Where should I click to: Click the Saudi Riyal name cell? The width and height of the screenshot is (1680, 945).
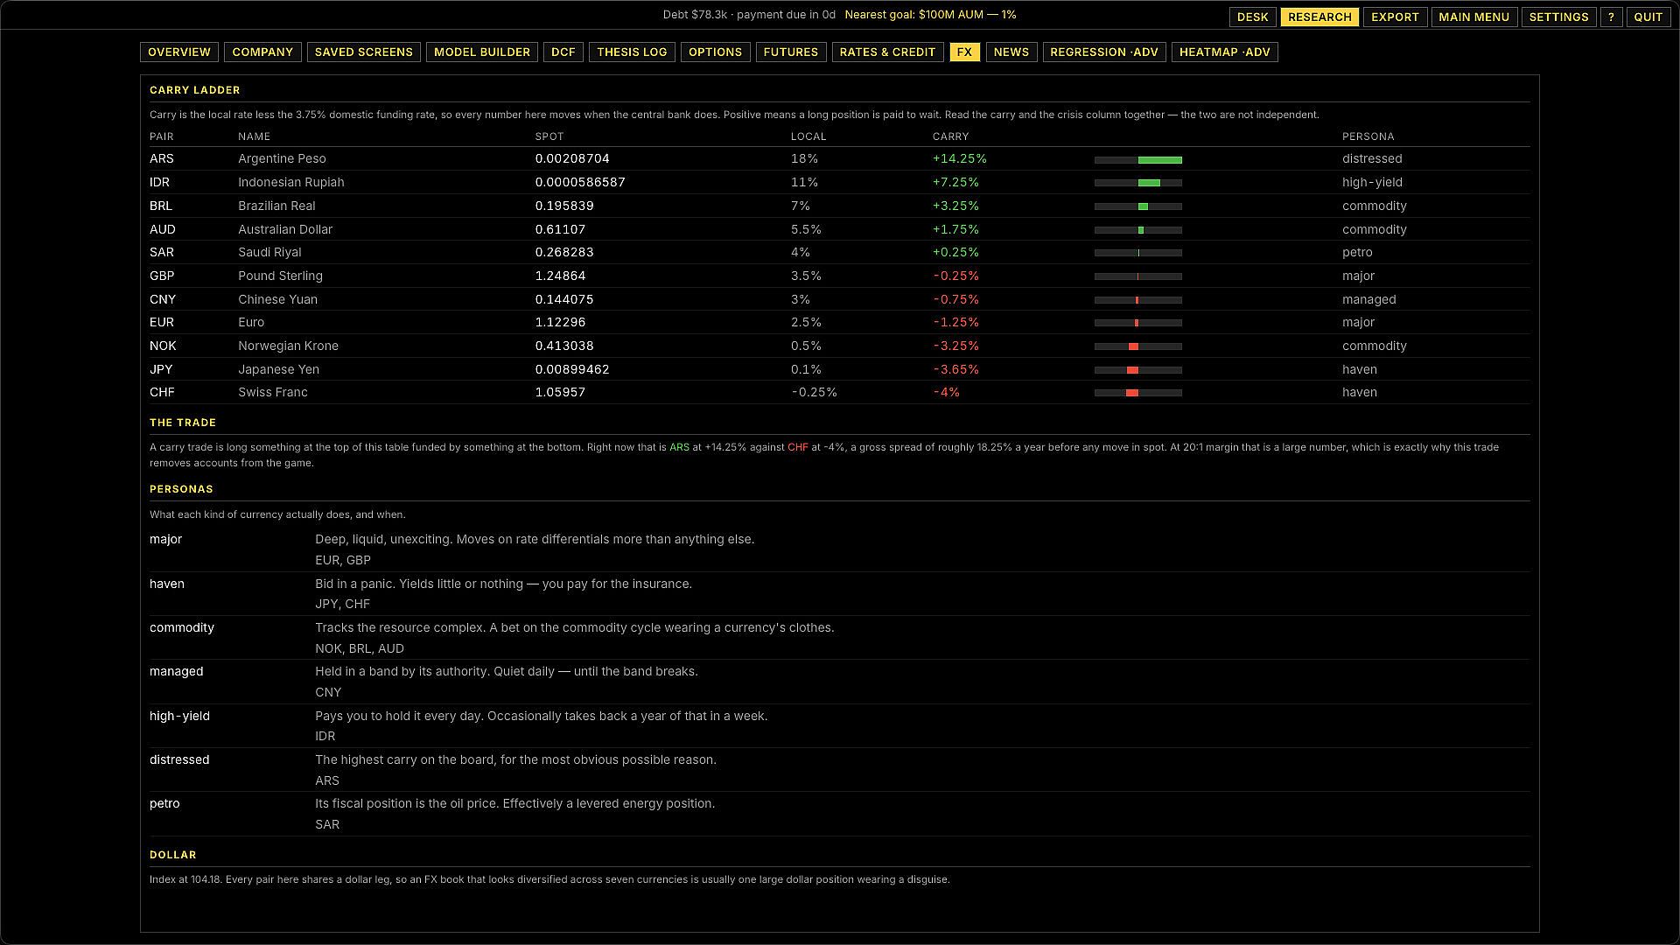[269, 252]
